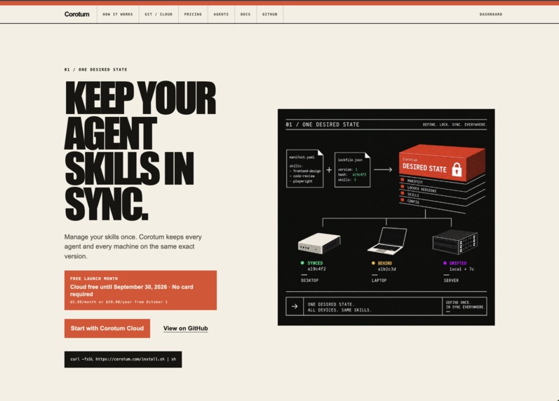Click the arrow icon in diagram footer

tap(295, 306)
